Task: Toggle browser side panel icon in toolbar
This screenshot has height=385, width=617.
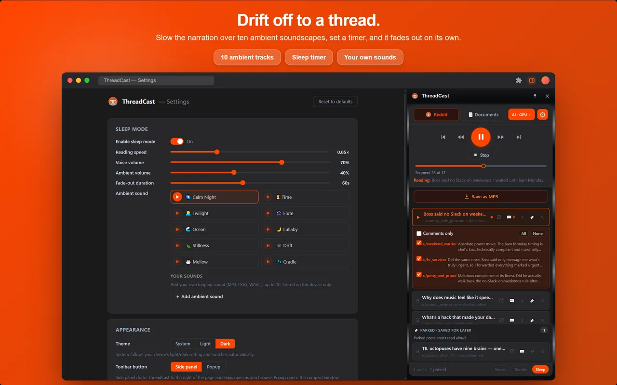Action: tap(532, 80)
